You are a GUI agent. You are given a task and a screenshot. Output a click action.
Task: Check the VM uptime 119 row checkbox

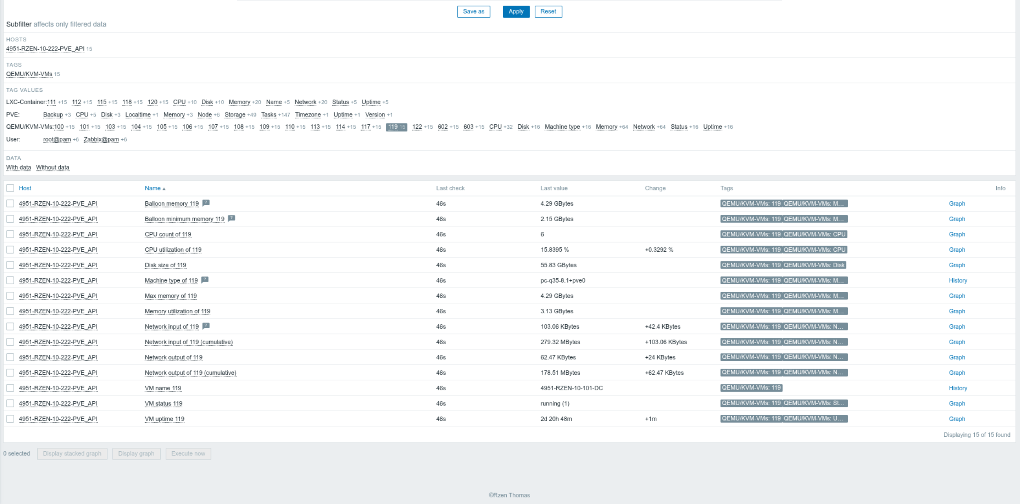[x=10, y=419]
